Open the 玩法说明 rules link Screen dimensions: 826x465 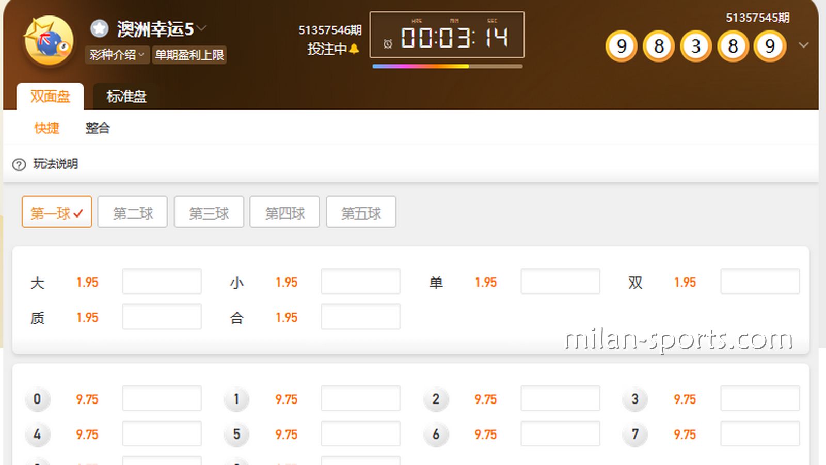[x=56, y=164]
